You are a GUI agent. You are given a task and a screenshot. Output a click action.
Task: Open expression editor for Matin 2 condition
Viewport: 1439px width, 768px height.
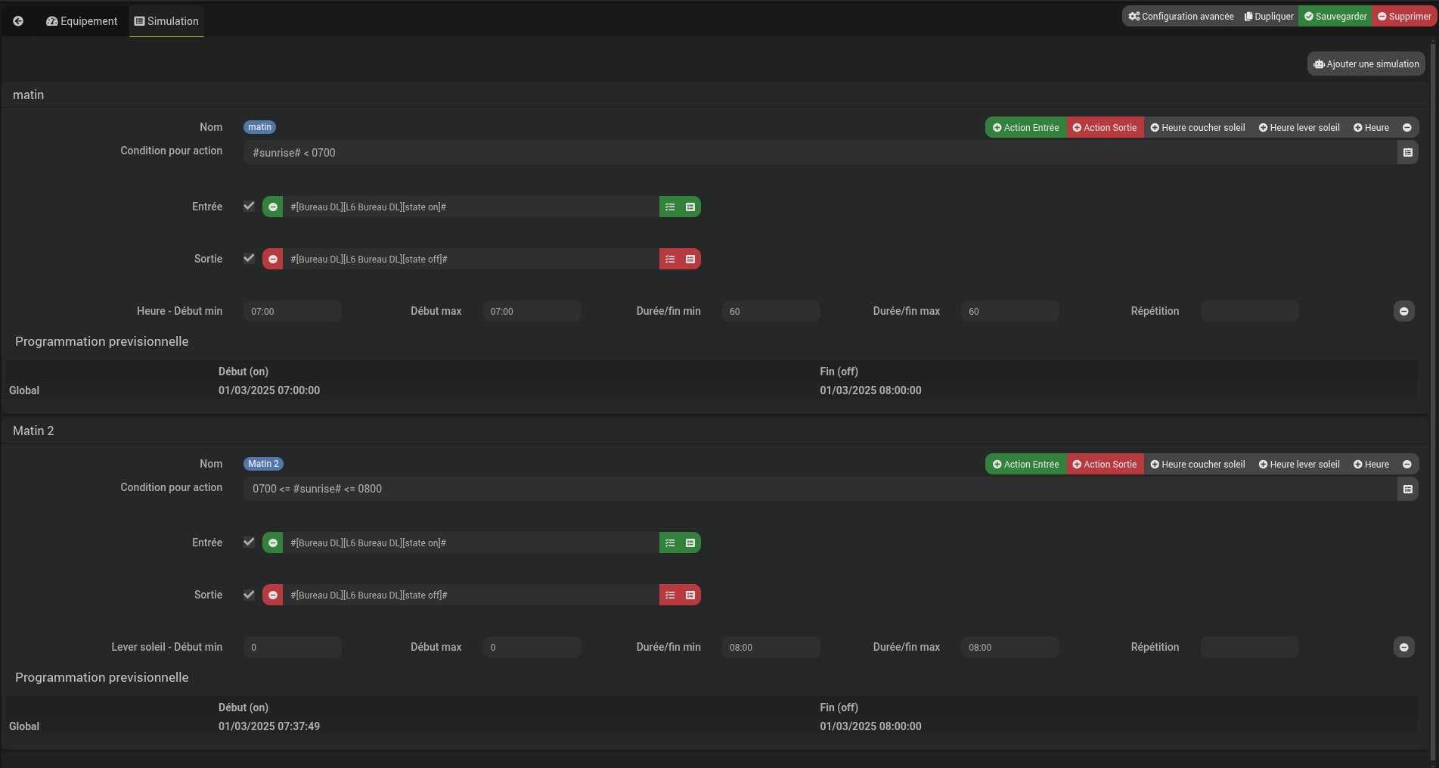(1407, 490)
